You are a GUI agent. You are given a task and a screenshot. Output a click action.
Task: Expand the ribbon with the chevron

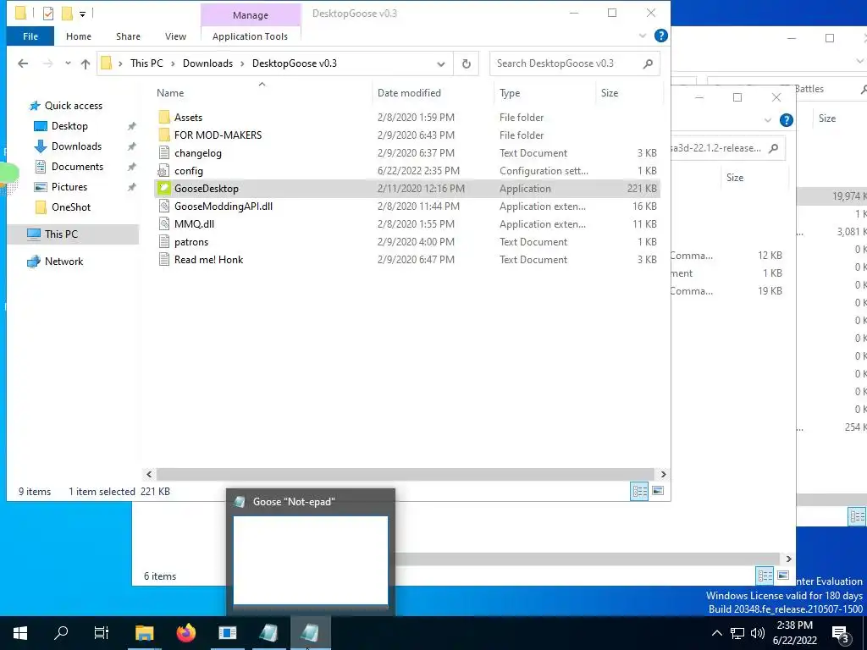642,36
